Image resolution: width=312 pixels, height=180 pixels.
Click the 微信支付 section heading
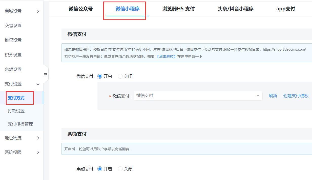coord(77,34)
